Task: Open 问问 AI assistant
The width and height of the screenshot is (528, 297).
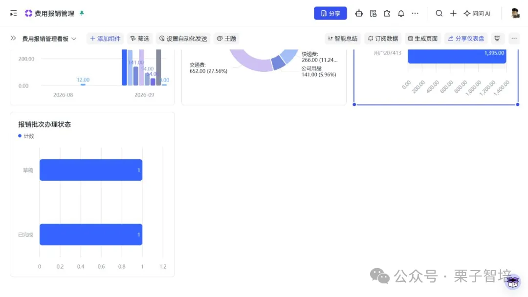Action: tap(477, 14)
